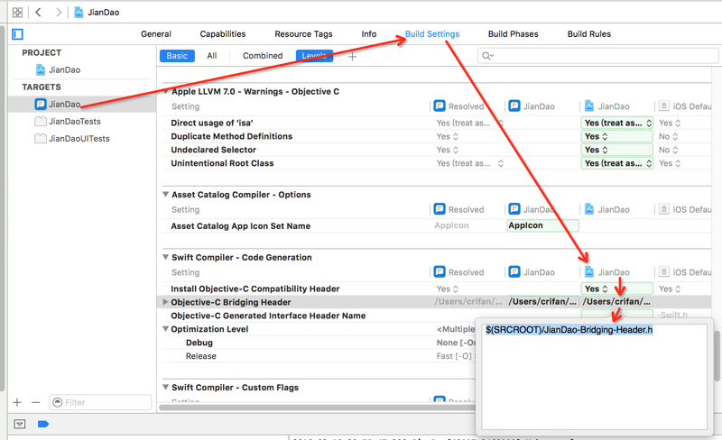Image resolution: width=722 pixels, height=440 pixels.
Task: Select the JianDao target under TARGETS
Action: point(82,105)
